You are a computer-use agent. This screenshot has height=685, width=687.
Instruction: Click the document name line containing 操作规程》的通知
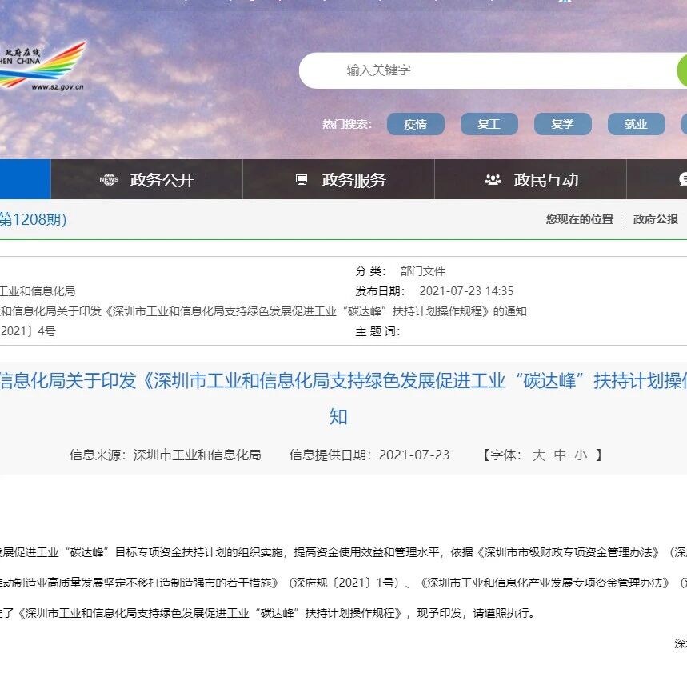[x=263, y=311]
